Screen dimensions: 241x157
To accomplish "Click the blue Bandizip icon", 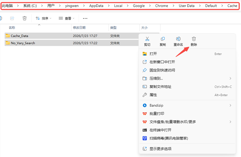I will 145,105.
